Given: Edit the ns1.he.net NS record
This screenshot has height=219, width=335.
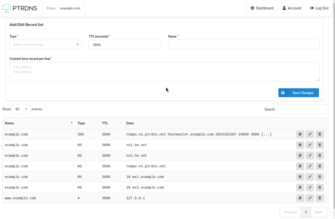Looking at the screenshot, I should (x=310, y=145).
